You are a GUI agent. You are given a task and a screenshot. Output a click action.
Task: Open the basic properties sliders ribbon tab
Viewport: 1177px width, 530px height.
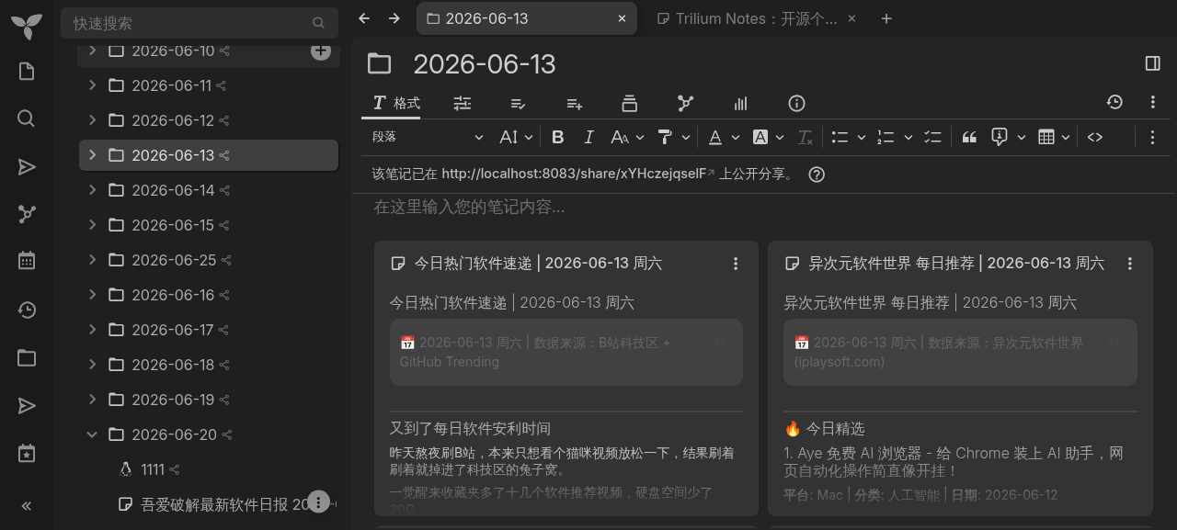tap(463, 103)
